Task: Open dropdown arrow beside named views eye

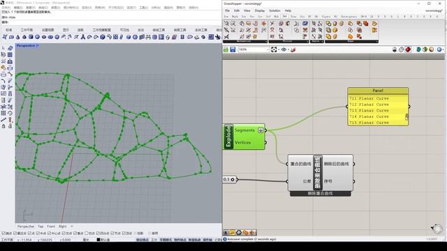Action: coord(288,50)
